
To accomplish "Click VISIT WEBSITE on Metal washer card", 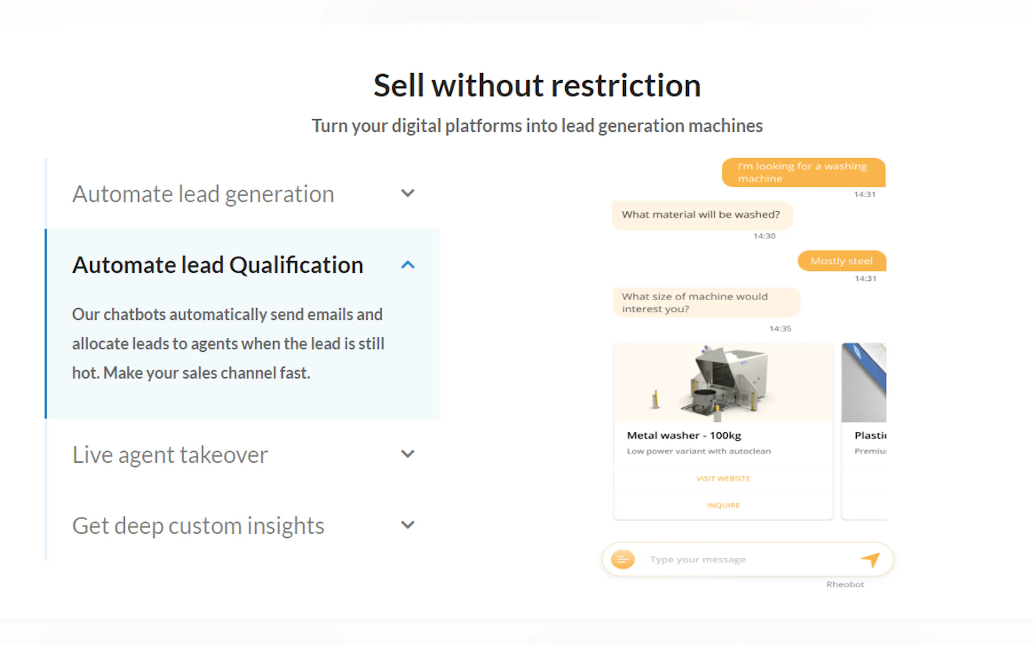I will point(723,478).
